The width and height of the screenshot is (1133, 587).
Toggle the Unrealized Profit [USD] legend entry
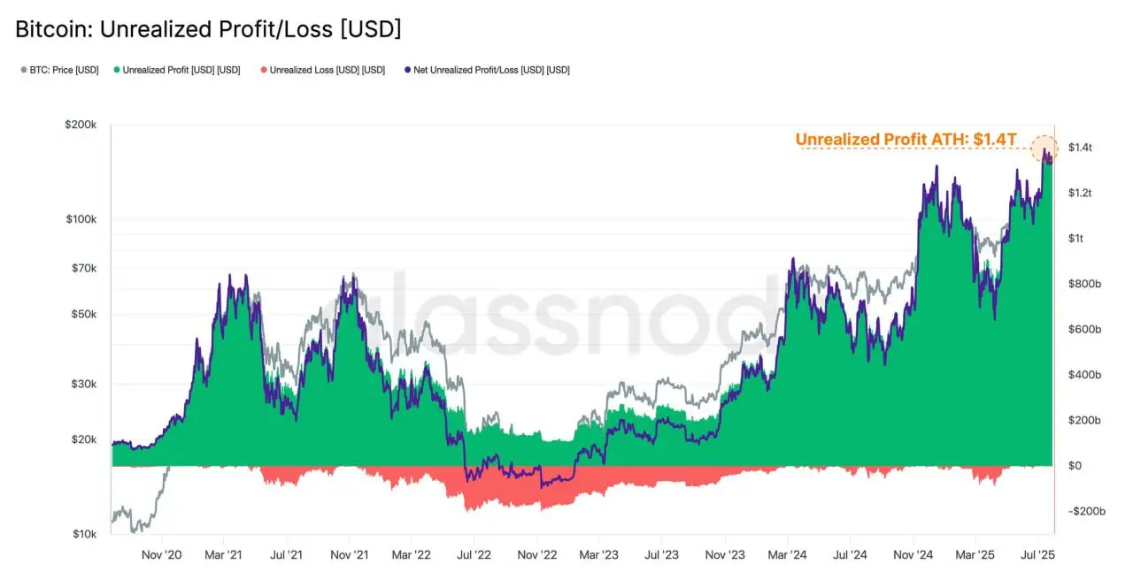[x=177, y=70]
